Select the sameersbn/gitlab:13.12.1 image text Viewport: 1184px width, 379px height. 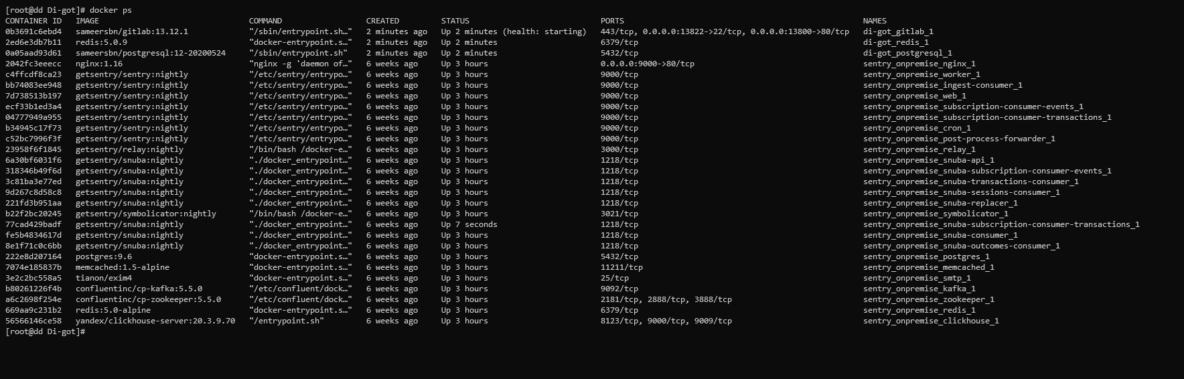point(132,31)
